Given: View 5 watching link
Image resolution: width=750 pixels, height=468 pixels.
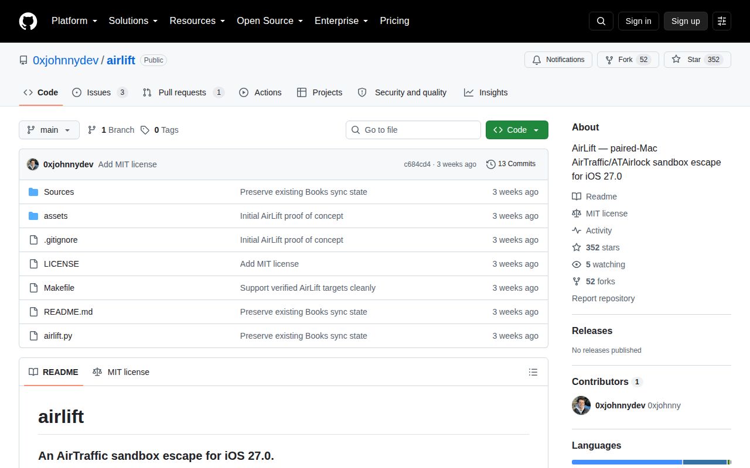Looking at the screenshot, I should (598, 264).
